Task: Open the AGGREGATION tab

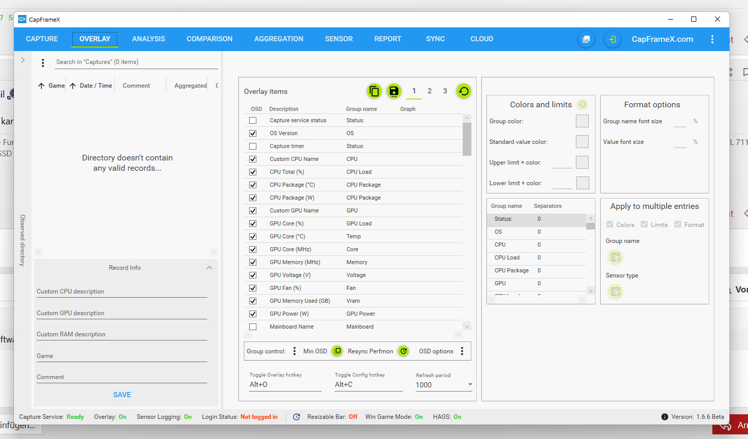Action: tap(279, 39)
